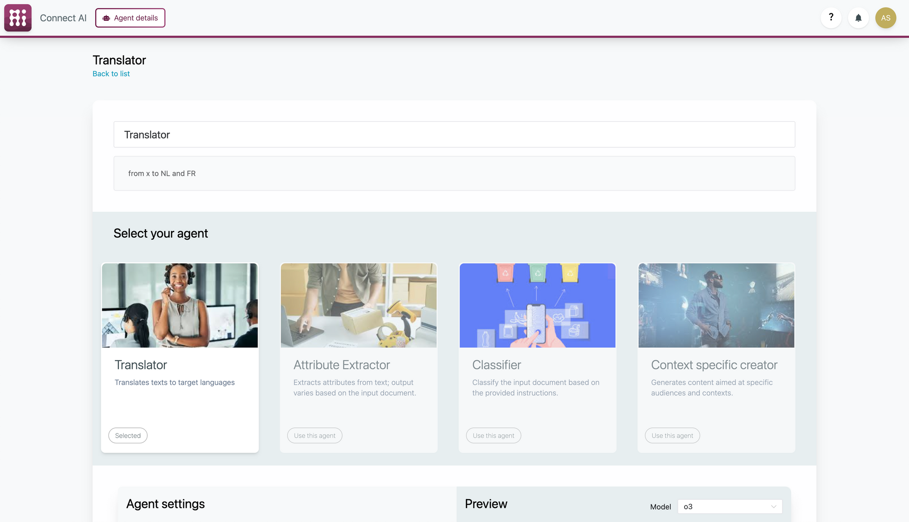Click the description field 'from x to NL and FR'
Screen dimensions: 909x522
(454, 173)
